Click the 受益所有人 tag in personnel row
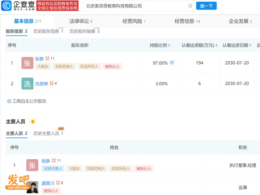Screen dimensions: 260x195 tap(121, 168)
